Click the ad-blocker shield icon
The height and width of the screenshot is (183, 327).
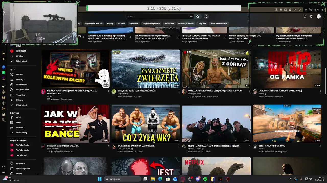[290, 10]
